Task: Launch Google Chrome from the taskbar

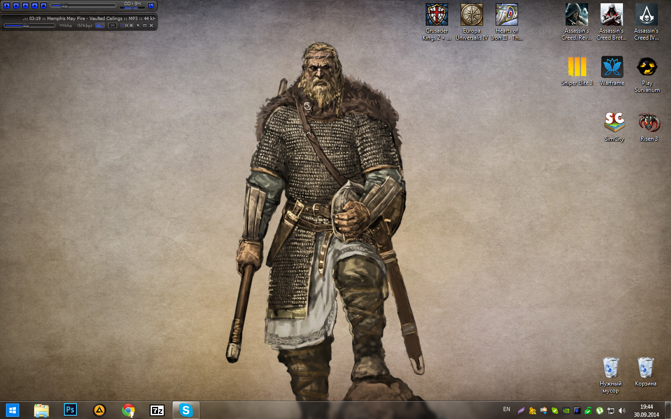Action: pyautogui.click(x=128, y=410)
